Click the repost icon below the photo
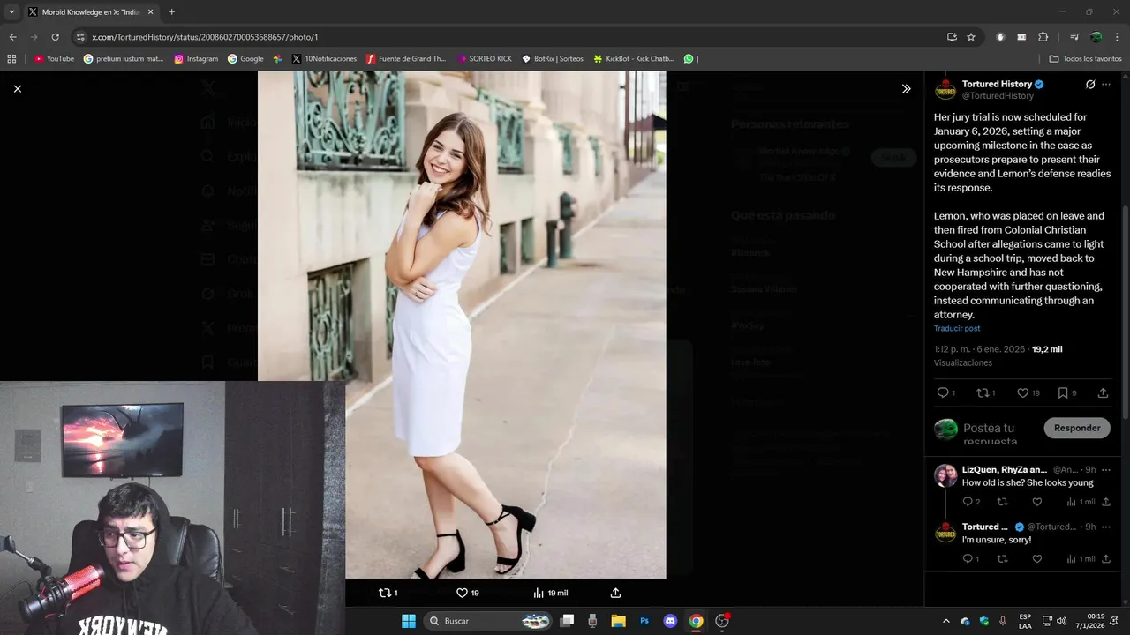The width and height of the screenshot is (1130, 635). click(x=384, y=593)
